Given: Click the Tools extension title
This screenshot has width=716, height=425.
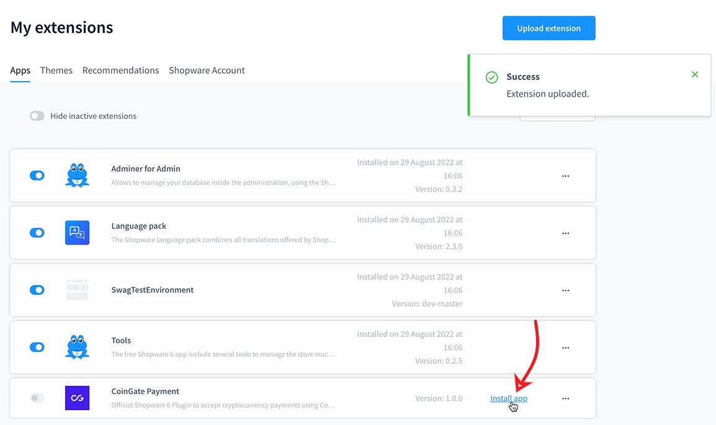Looking at the screenshot, I should click(121, 341).
